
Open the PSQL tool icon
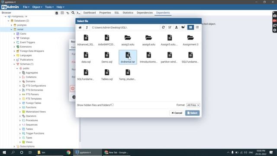(78, 13)
